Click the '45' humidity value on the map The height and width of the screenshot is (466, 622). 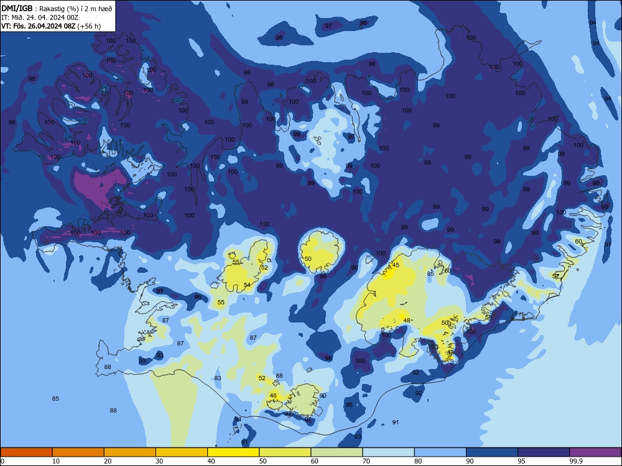pyautogui.click(x=396, y=265)
